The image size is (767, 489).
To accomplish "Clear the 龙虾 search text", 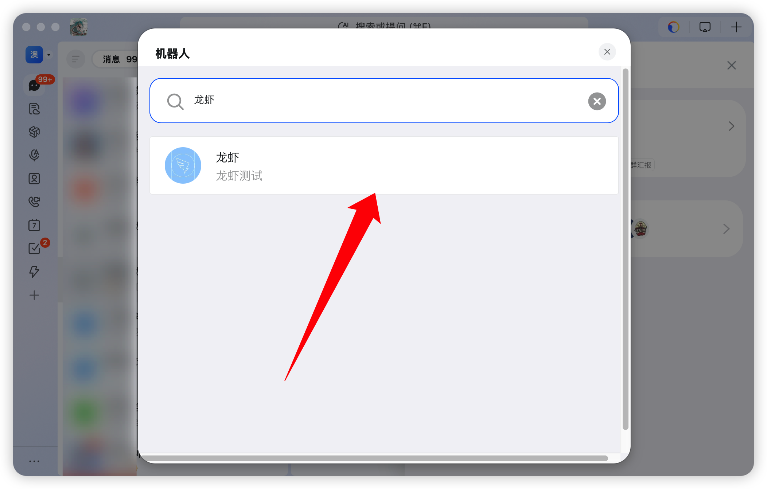I will point(597,101).
